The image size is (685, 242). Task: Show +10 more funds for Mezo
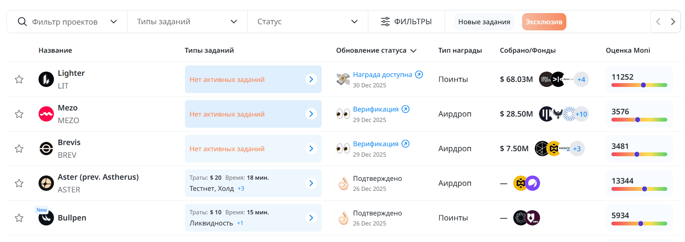tap(581, 114)
